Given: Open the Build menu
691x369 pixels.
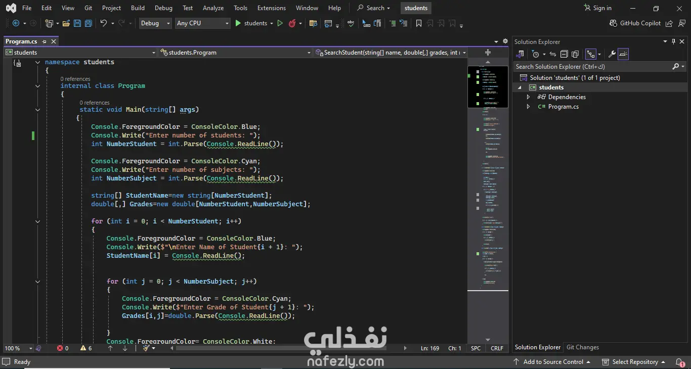Looking at the screenshot, I should coord(138,8).
